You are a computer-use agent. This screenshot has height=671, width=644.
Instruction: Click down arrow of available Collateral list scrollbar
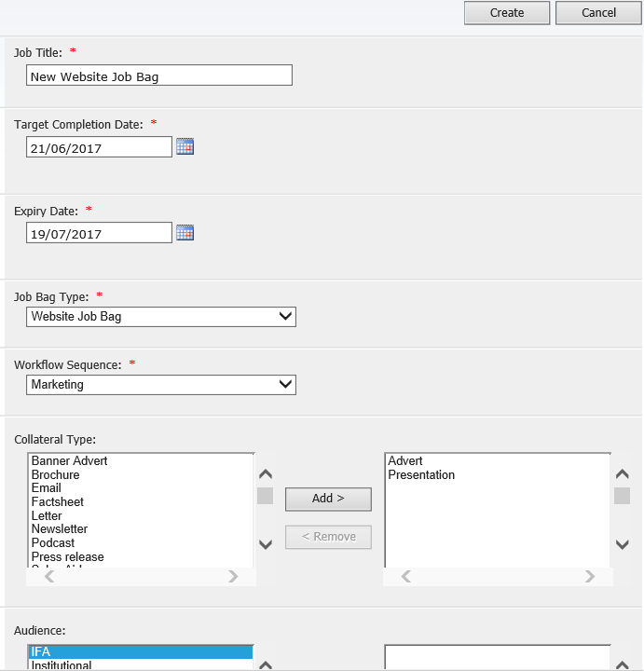point(266,544)
